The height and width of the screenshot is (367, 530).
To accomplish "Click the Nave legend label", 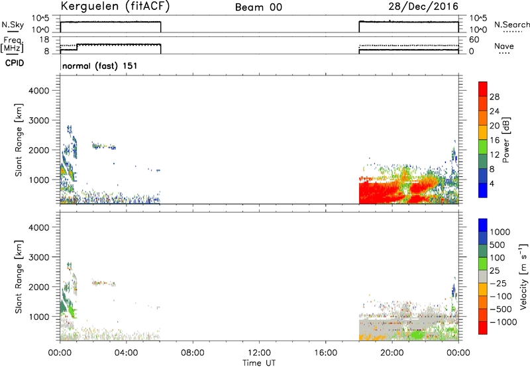I will pos(504,46).
